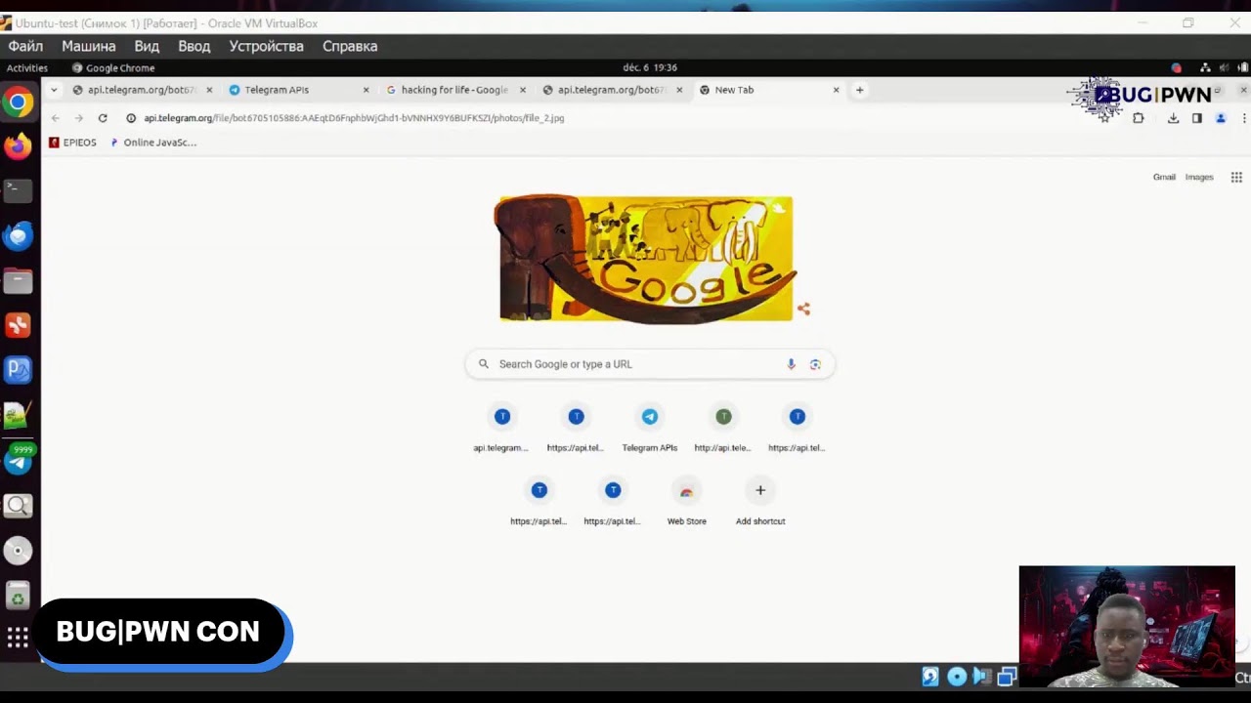Image resolution: width=1251 pixels, height=703 pixels.
Task: Open the Вид menu
Action: tap(147, 46)
